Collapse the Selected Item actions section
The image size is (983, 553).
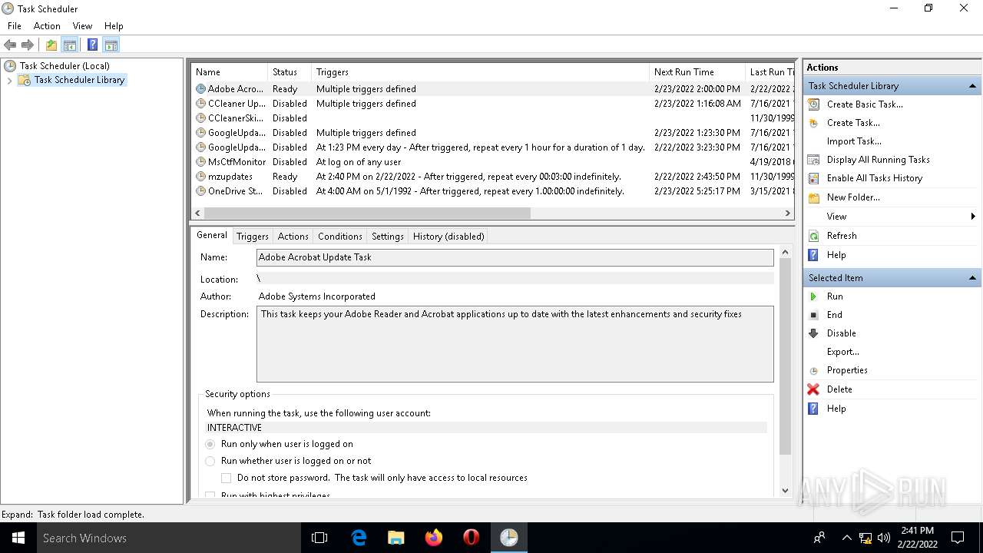pos(972,278)
